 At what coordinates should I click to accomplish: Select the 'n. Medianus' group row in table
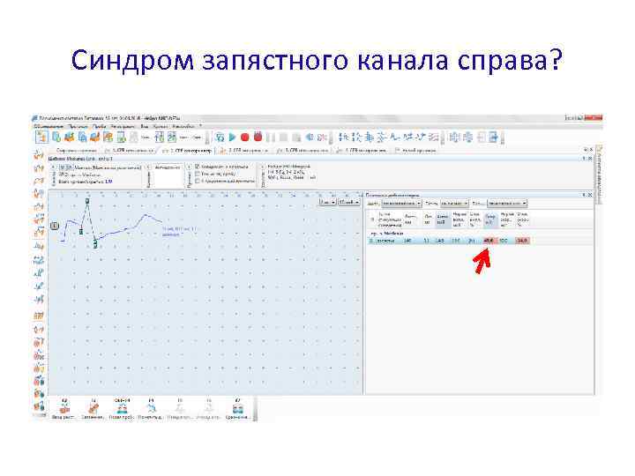[x=387, y=234]
